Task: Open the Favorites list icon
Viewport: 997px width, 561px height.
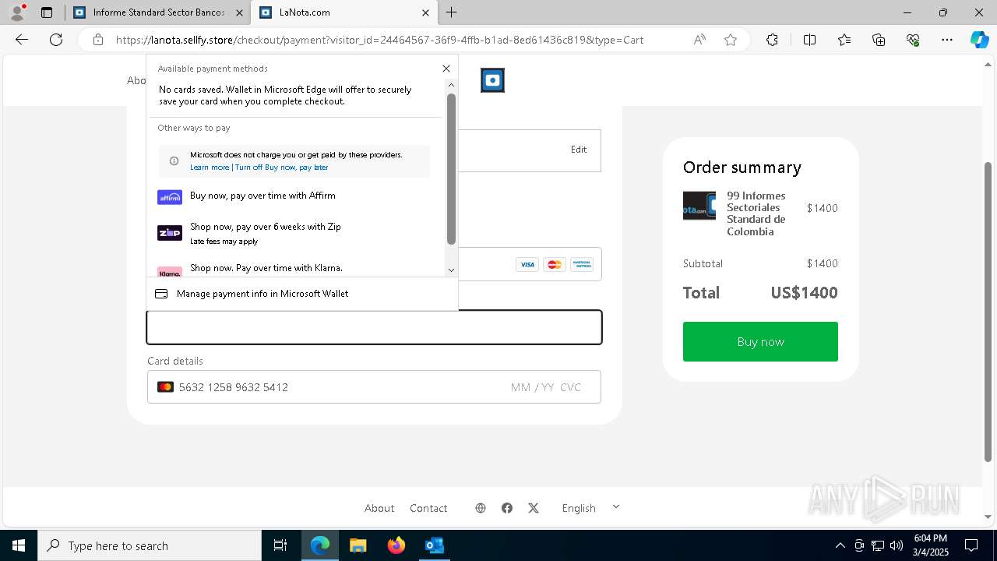Action: tap(844, 40)
